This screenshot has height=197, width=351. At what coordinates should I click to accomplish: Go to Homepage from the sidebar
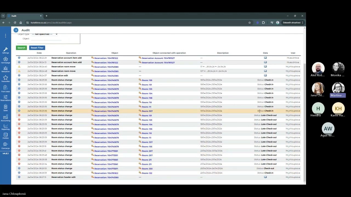[5, 60]
